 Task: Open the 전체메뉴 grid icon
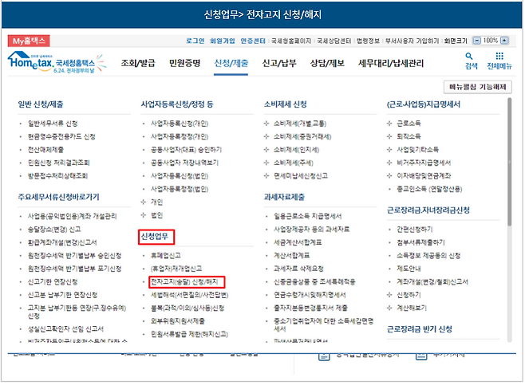[499, 61]
